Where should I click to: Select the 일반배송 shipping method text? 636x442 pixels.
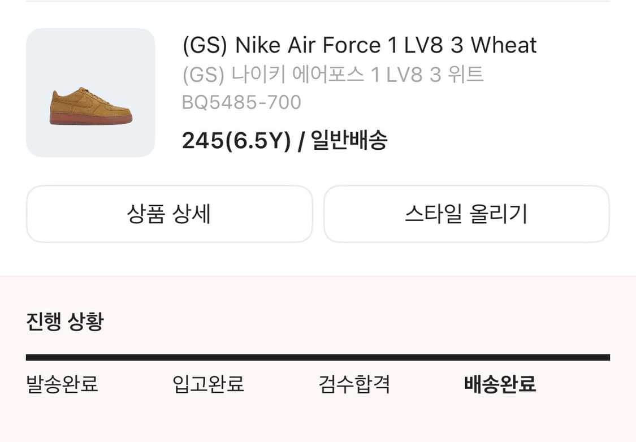349,141
